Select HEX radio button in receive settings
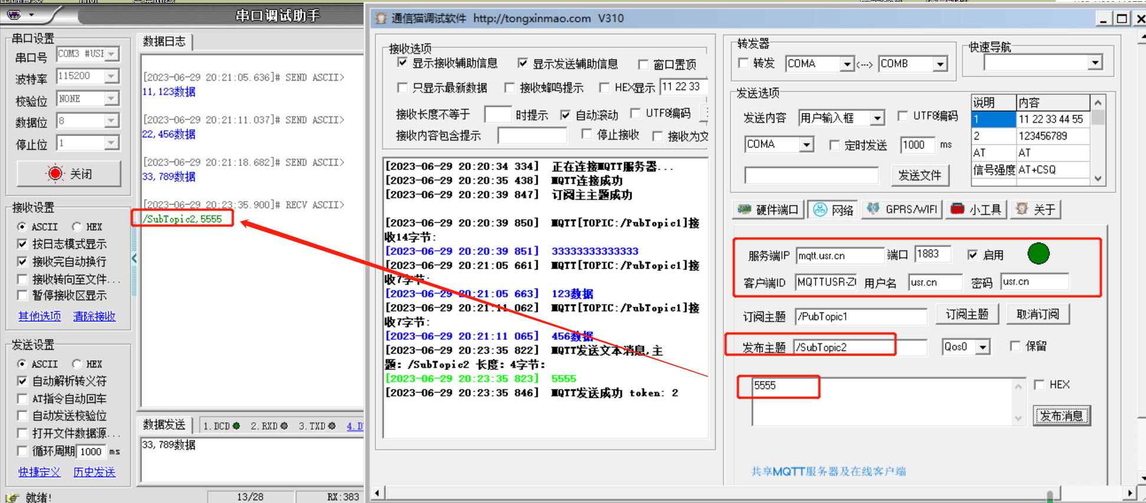The width and height of the screenshot is (1146, 503). point(77,226)
